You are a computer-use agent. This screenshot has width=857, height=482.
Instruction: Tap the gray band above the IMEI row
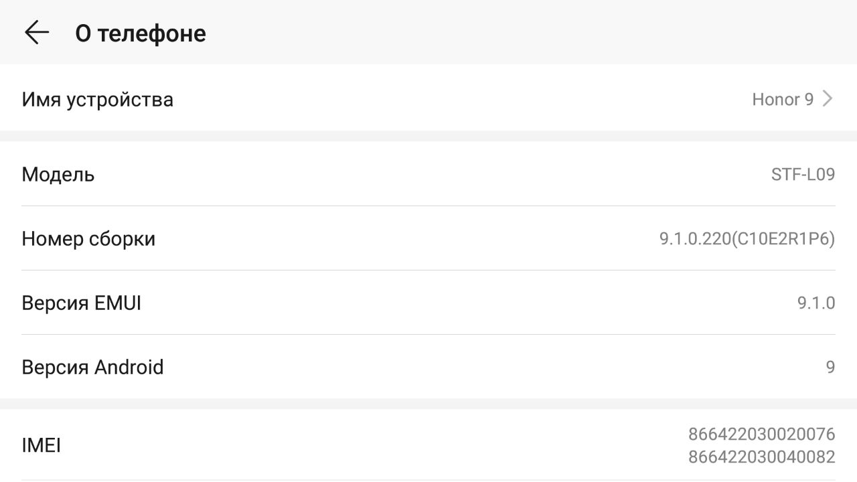pos(428,404)
